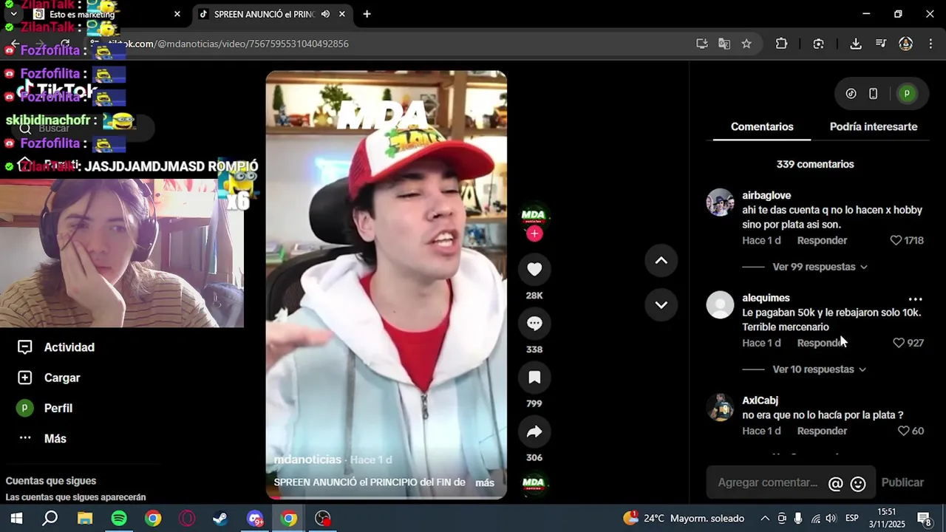Show hidden system tray icons
This screenshot has height=532, width=946.
(x=765, y=519)
